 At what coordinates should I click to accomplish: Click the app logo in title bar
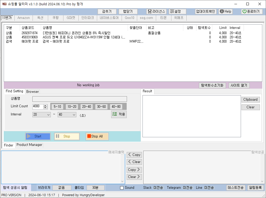(4, 4)
